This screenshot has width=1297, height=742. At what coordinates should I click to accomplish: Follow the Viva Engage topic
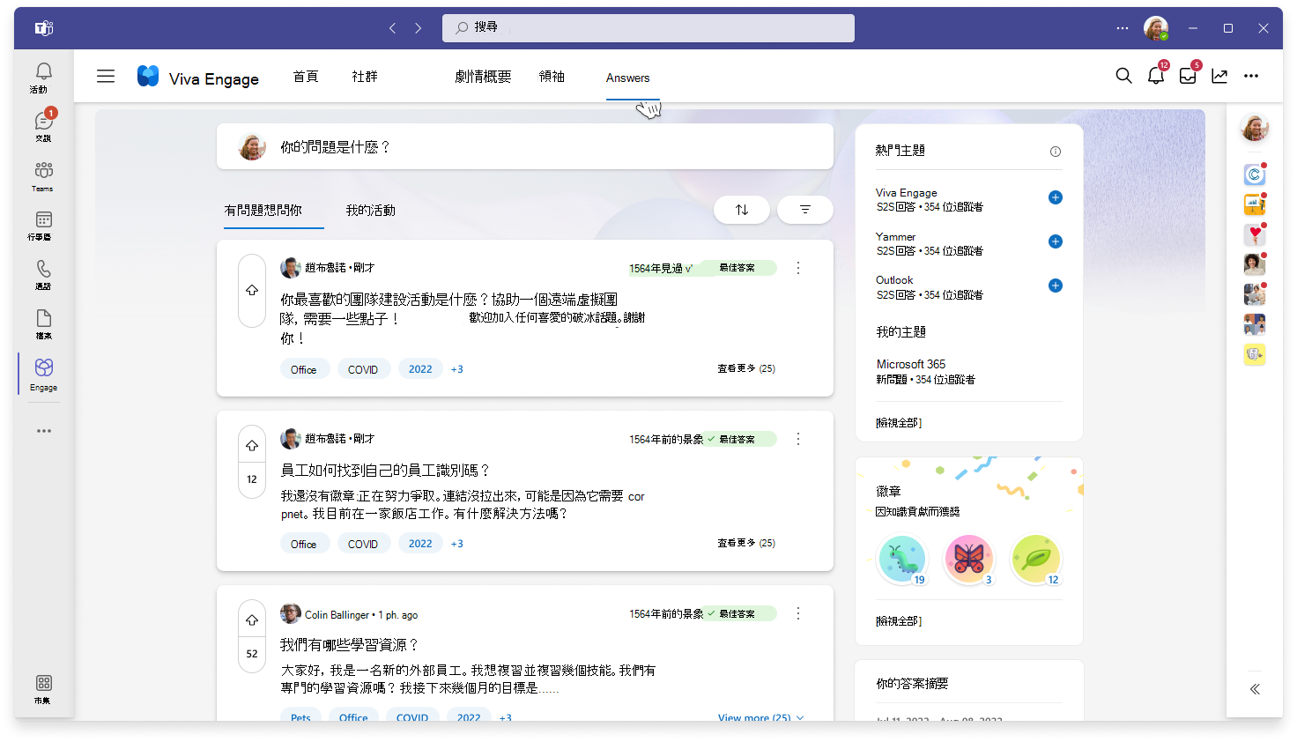(x=1056, y=197)
